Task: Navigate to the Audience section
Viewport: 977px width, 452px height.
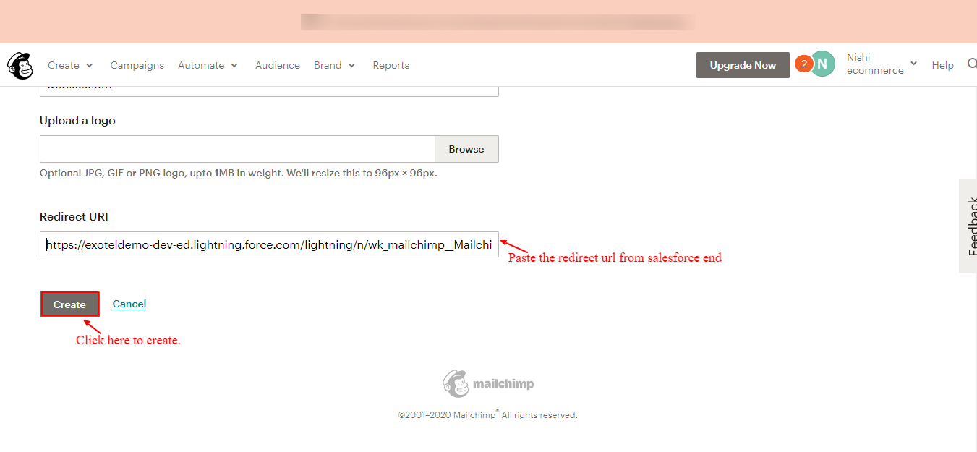Action: pyautogui.click(x=277, y=65)
